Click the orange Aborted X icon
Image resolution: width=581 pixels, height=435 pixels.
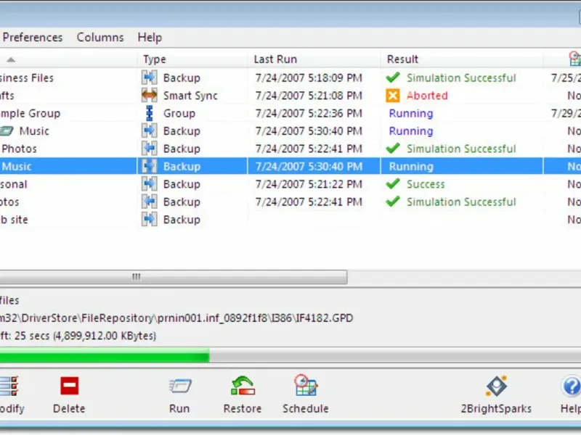point(393,96)
